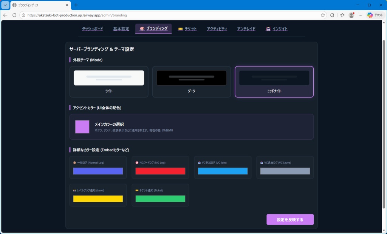
Task: Switch to the アクティビティ tab
Action: point(217,28)
